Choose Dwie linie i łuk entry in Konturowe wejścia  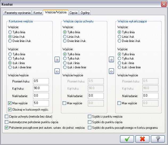click(x=20, y=41)
